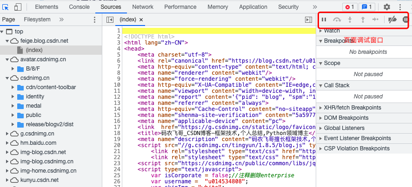The height and width of the screenshot is (187, 412).
Task: Select img-blog.csdnimg.cn tree item
Action: click(47, 161)
